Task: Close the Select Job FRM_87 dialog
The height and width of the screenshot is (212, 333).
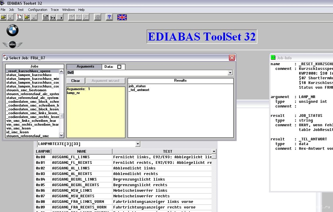Action: coord(232,58)
